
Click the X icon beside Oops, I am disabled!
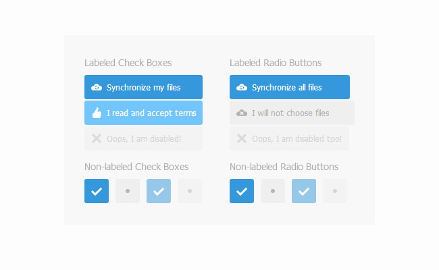[x=97, y=138]
